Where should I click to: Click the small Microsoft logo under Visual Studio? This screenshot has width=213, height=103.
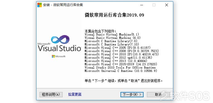pos(58,56)
